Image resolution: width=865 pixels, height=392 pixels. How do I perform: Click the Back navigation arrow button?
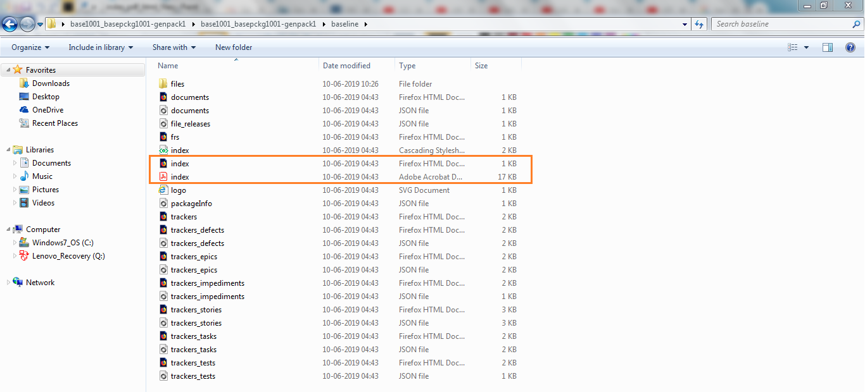click(x=10, y=24)
